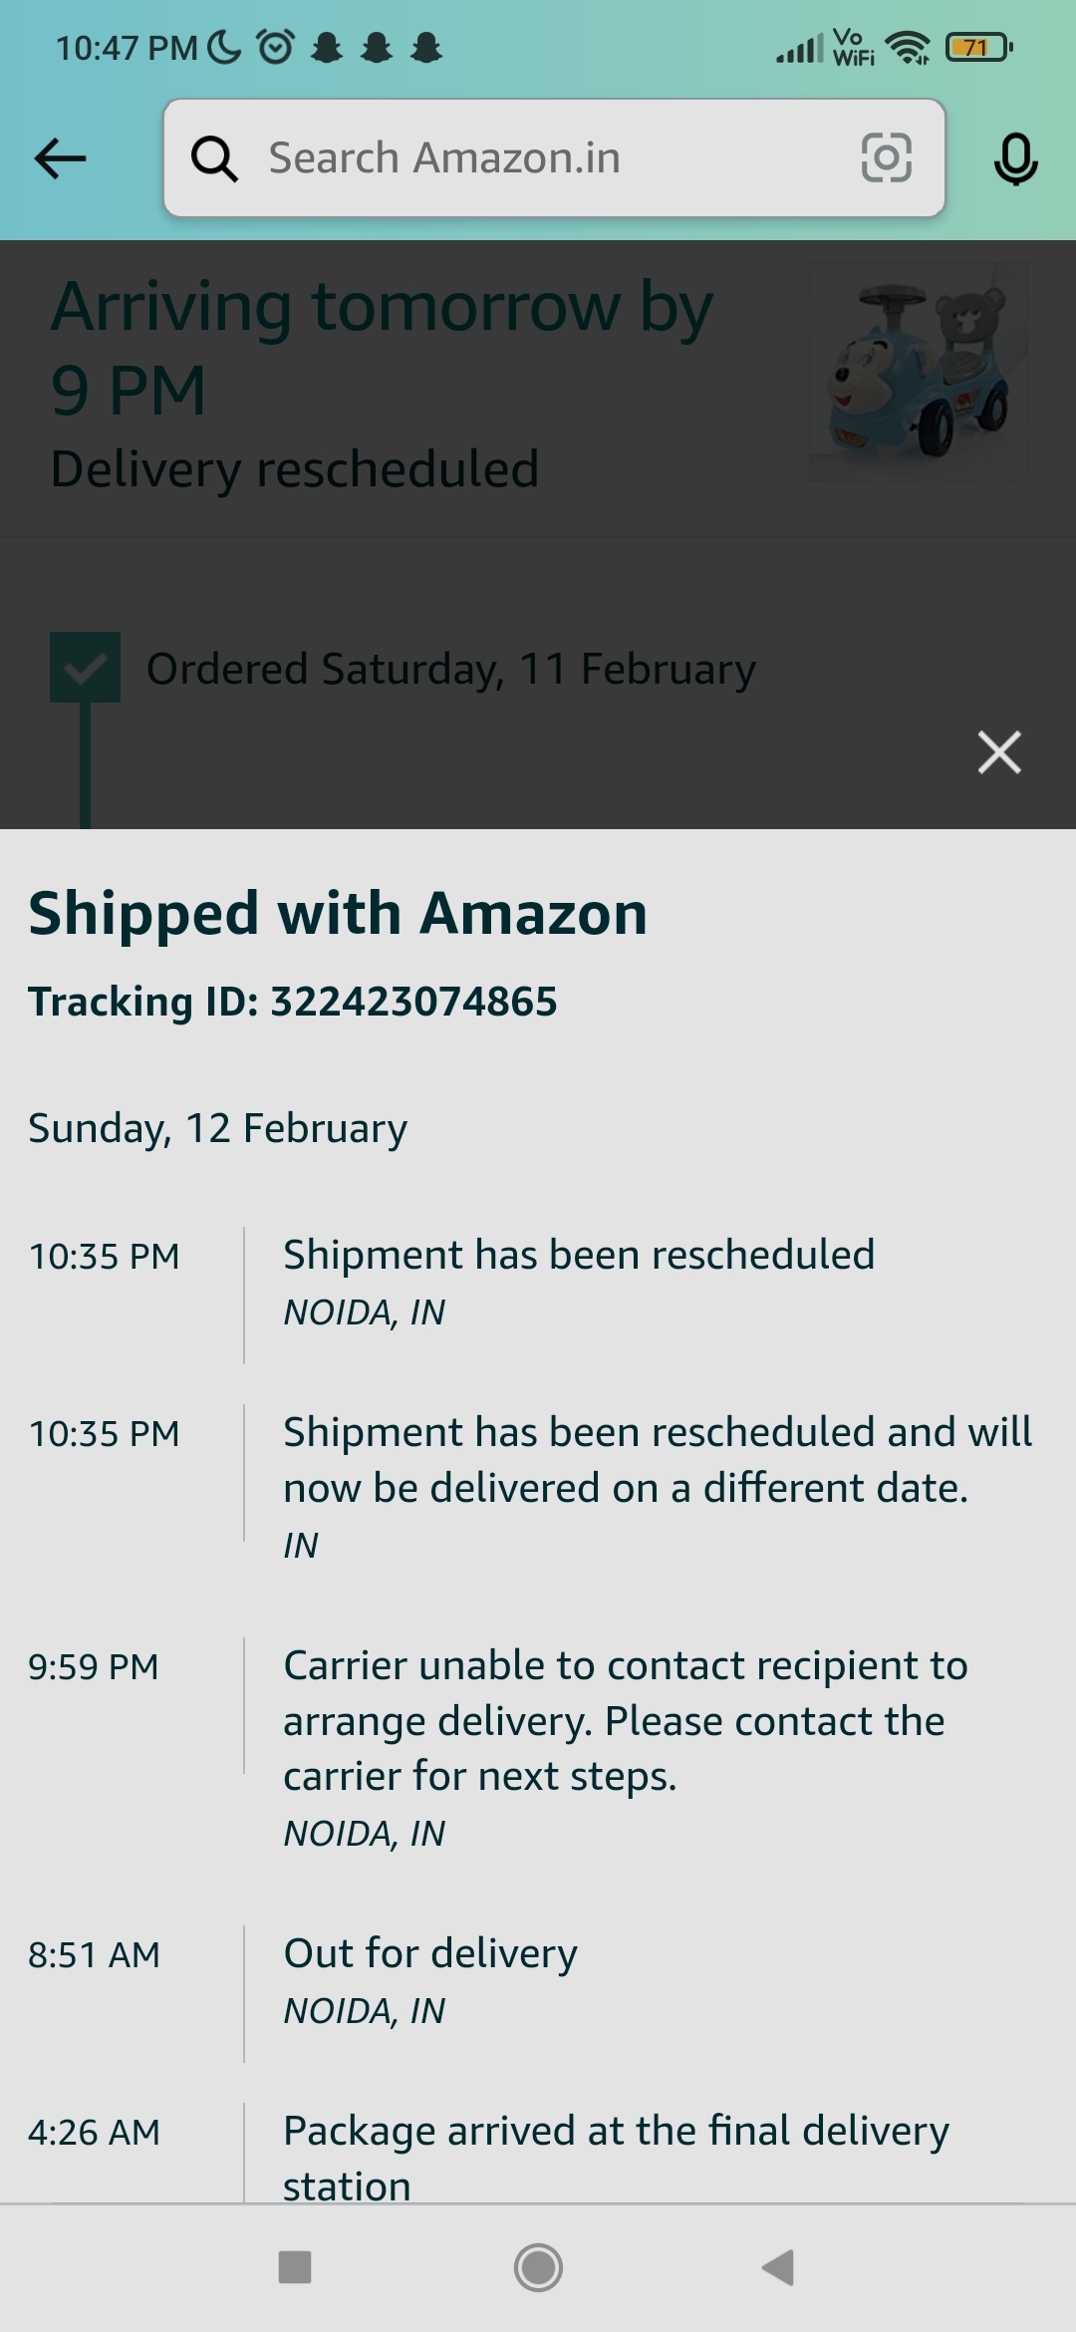The height and width of the screenshot is (2332, 1076).
Task: Open the toy car product thumbnail
Action: point(918,372)
